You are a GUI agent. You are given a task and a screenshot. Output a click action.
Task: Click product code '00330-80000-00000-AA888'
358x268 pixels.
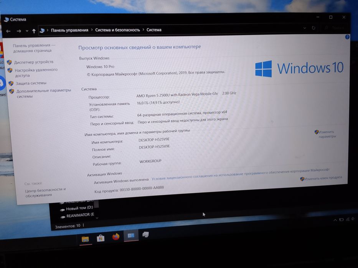tap(142, 189)
